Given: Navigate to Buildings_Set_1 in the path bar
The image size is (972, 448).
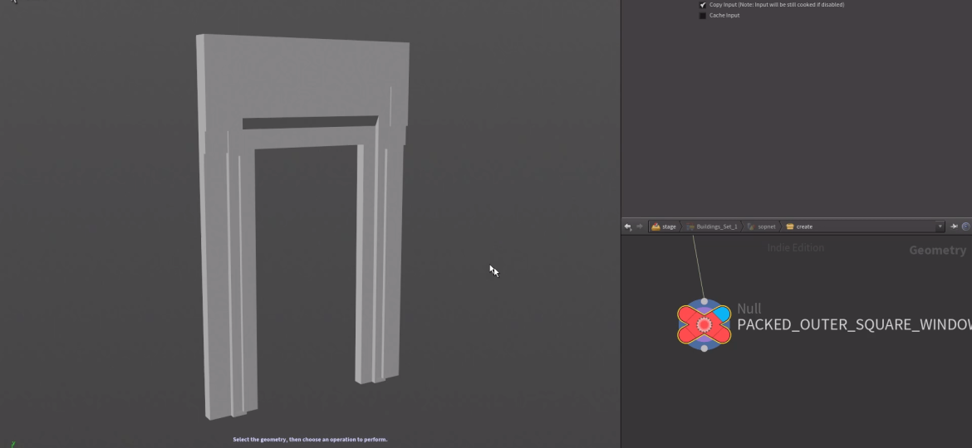Looking at the screenshot, I should tap(715, 226).
